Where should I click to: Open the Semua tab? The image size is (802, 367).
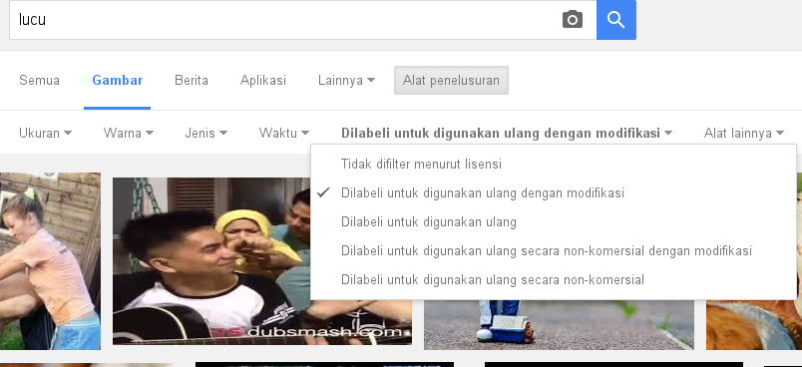tap(39, 80)
